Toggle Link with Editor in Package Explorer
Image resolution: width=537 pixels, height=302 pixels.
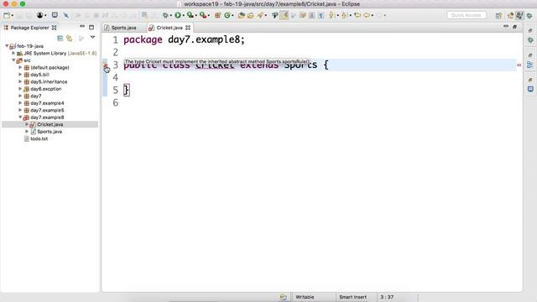tap(69, 39)
